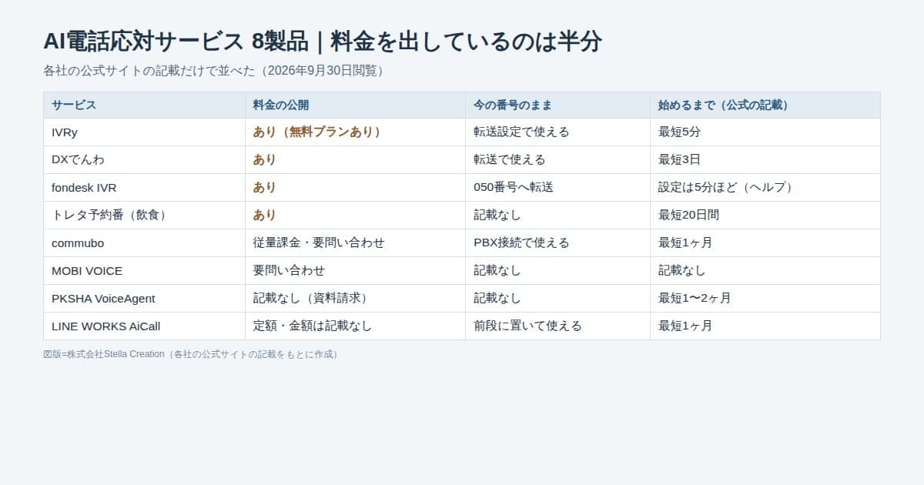Click the 最短5分 cell
Screen dimensions: 924x485
[765, 132]
